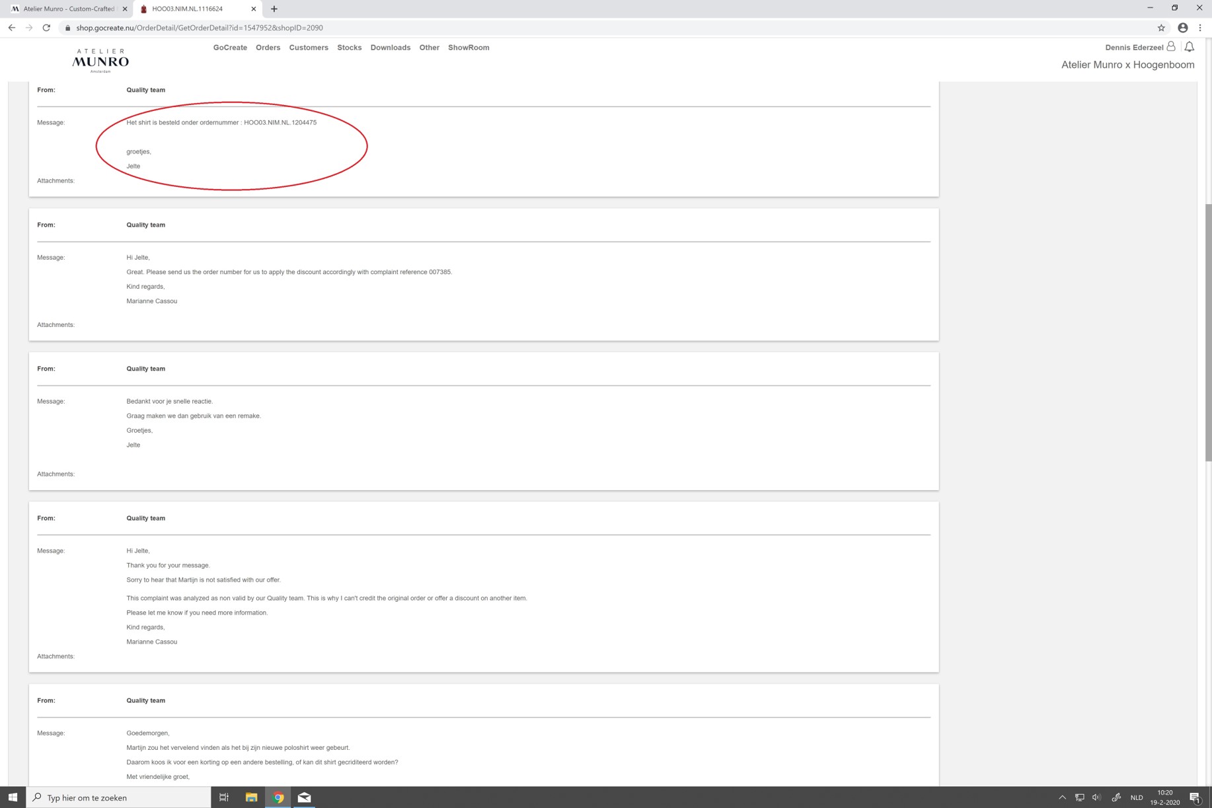Open Chrome three-dot menu
The height and width of the screenshot is (808, 1212).
click(1200, 28)
